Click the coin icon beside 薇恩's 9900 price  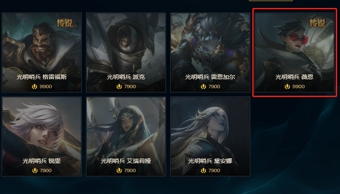[x=287, y=87]
